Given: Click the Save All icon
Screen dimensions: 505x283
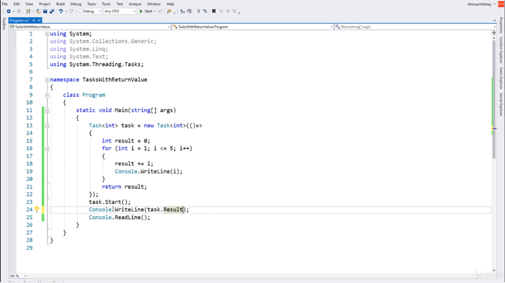Looking at the screenshot, I should tap(52, 11).
